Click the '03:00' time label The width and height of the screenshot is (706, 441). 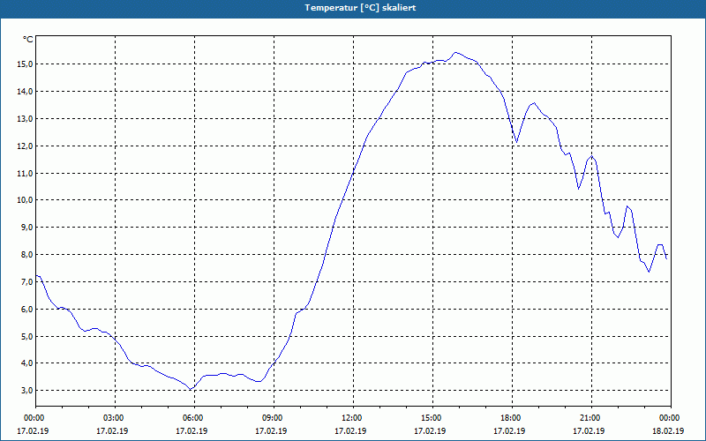click(x=116, y=418)
